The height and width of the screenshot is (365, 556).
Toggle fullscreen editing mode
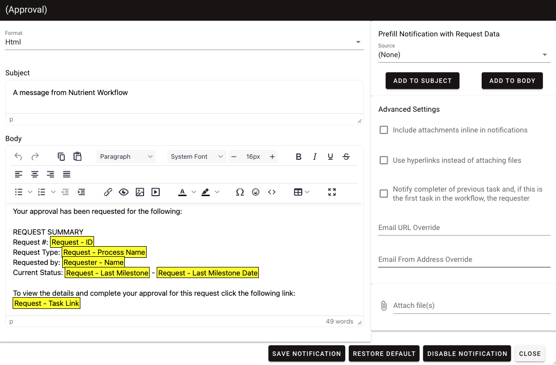[332, 192]
